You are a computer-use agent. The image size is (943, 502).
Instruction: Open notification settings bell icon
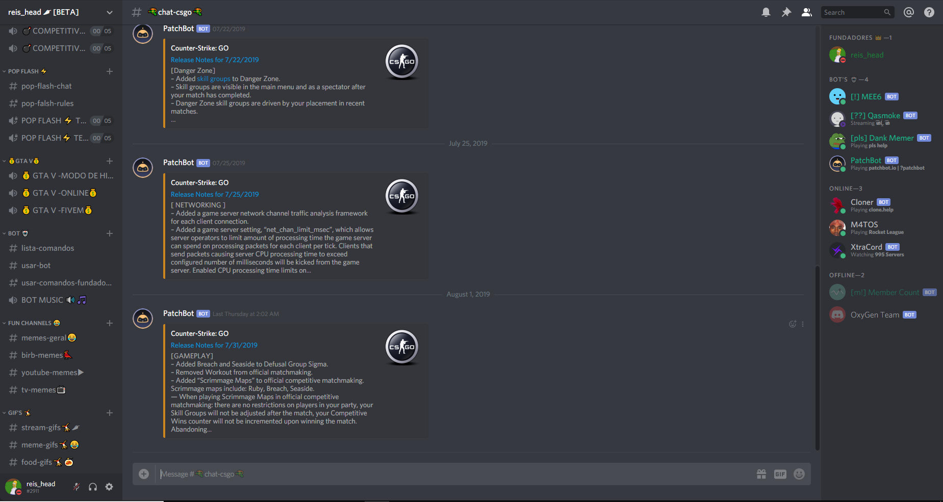766,12
